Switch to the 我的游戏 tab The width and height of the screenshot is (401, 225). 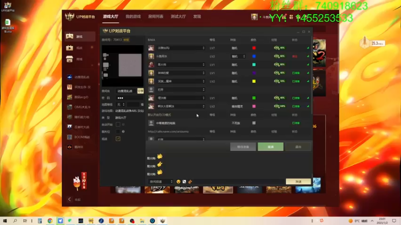click(133, 16)
